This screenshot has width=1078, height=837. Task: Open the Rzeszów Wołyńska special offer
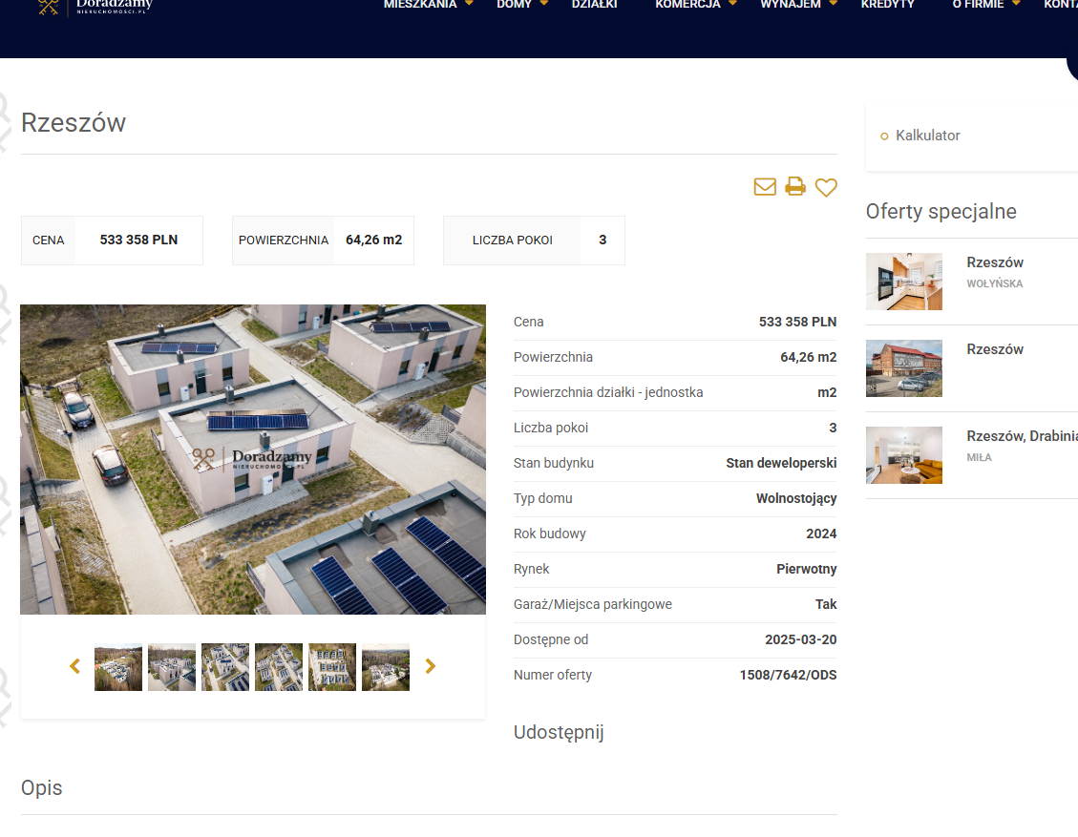click(995, 262)
